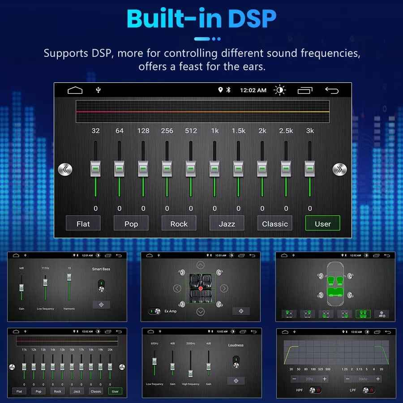
Task: Switch the Loudness toggle
Action: [236, 362]
